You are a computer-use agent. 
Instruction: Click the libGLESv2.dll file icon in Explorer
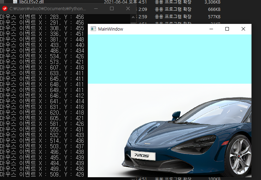click(15, 2)
